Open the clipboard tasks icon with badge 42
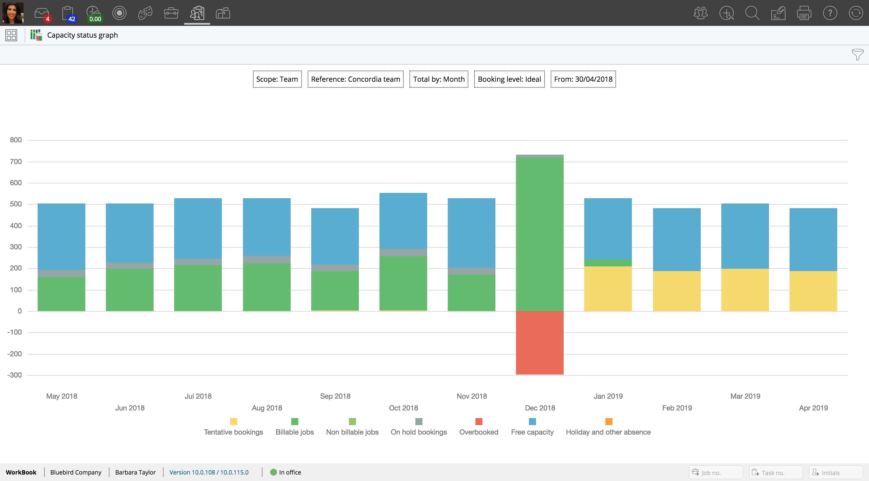 click(x=68, y=14)
